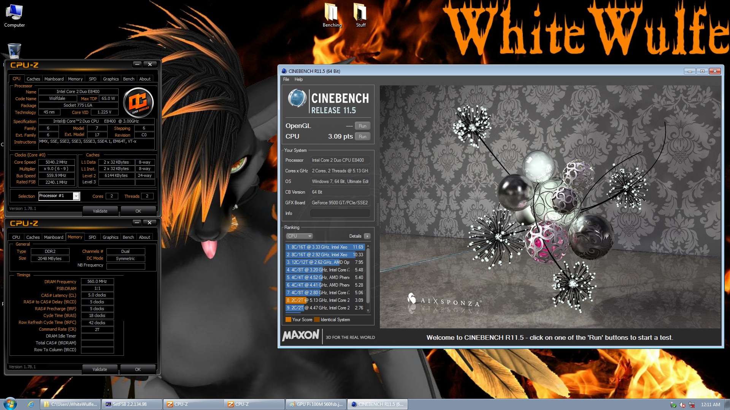The width and height of the screenshot is (730, 410).
Task: Click the network tray icon
Action: (x=692, y=405)
